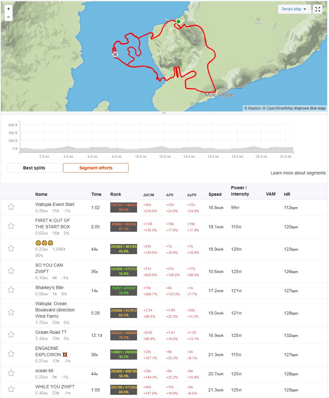Click rank badge 75297 / 475247
Viewport: 329px width, 398px height.
point(124,290)
